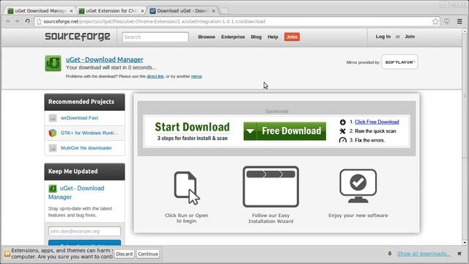Click the back arrow in the browser toolbar
The height and width of the screenshot is (264, 469).
[8, 21]
